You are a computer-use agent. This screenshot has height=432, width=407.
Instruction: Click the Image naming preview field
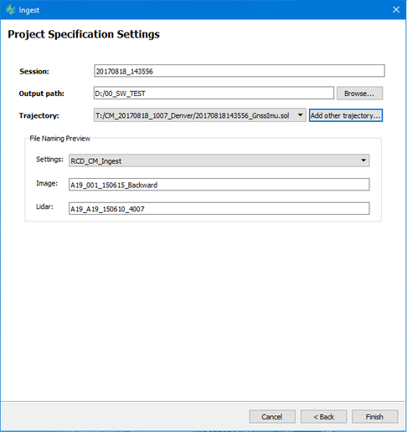click(x=219, y=185)
